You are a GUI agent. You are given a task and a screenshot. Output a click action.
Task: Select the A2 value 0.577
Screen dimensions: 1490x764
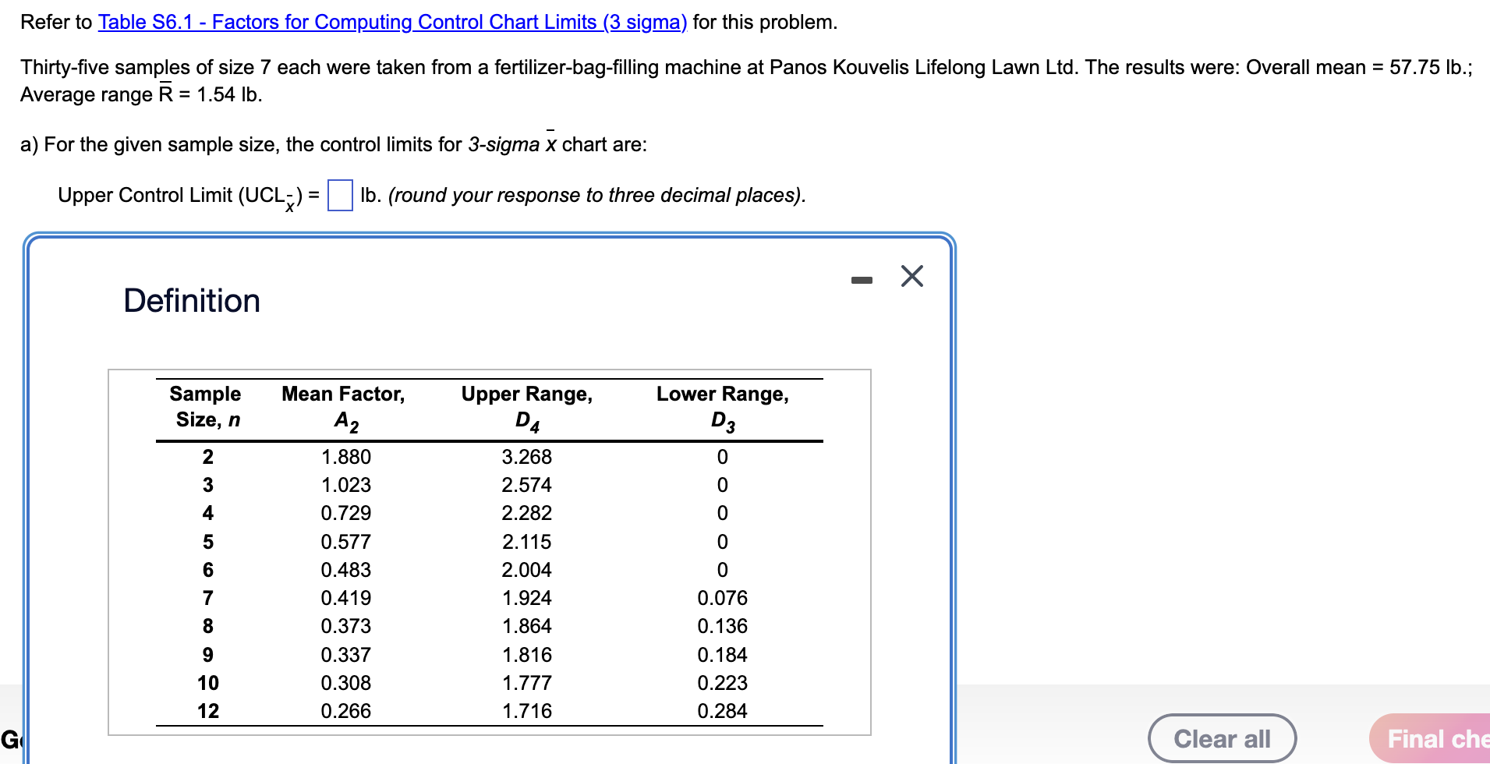pyautogui.click(x=346, y=542)
